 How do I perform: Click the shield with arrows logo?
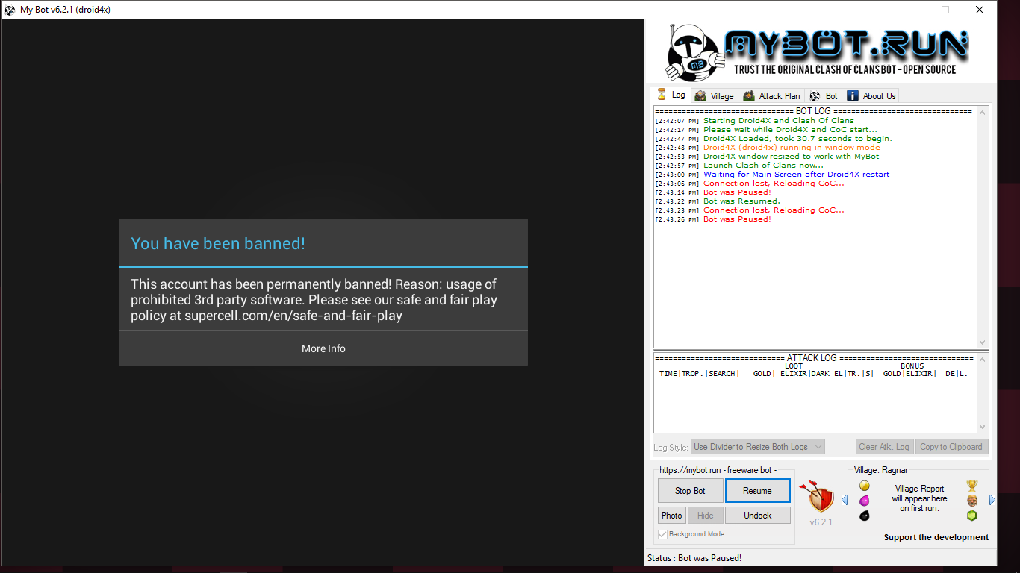[816, 496]
